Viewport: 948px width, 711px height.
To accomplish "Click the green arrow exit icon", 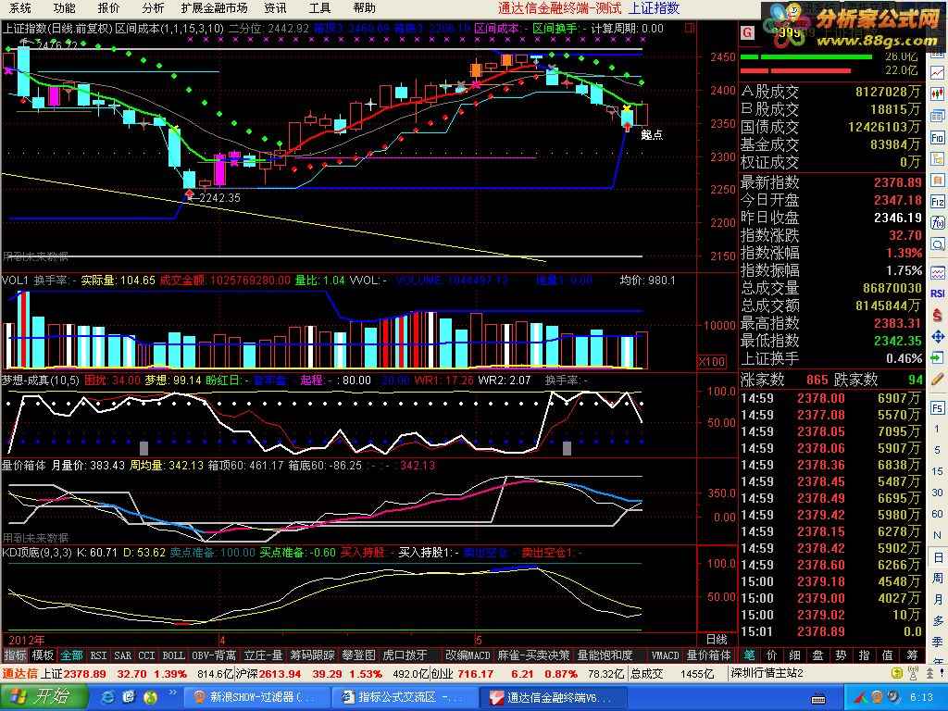I will pos(937,358).
